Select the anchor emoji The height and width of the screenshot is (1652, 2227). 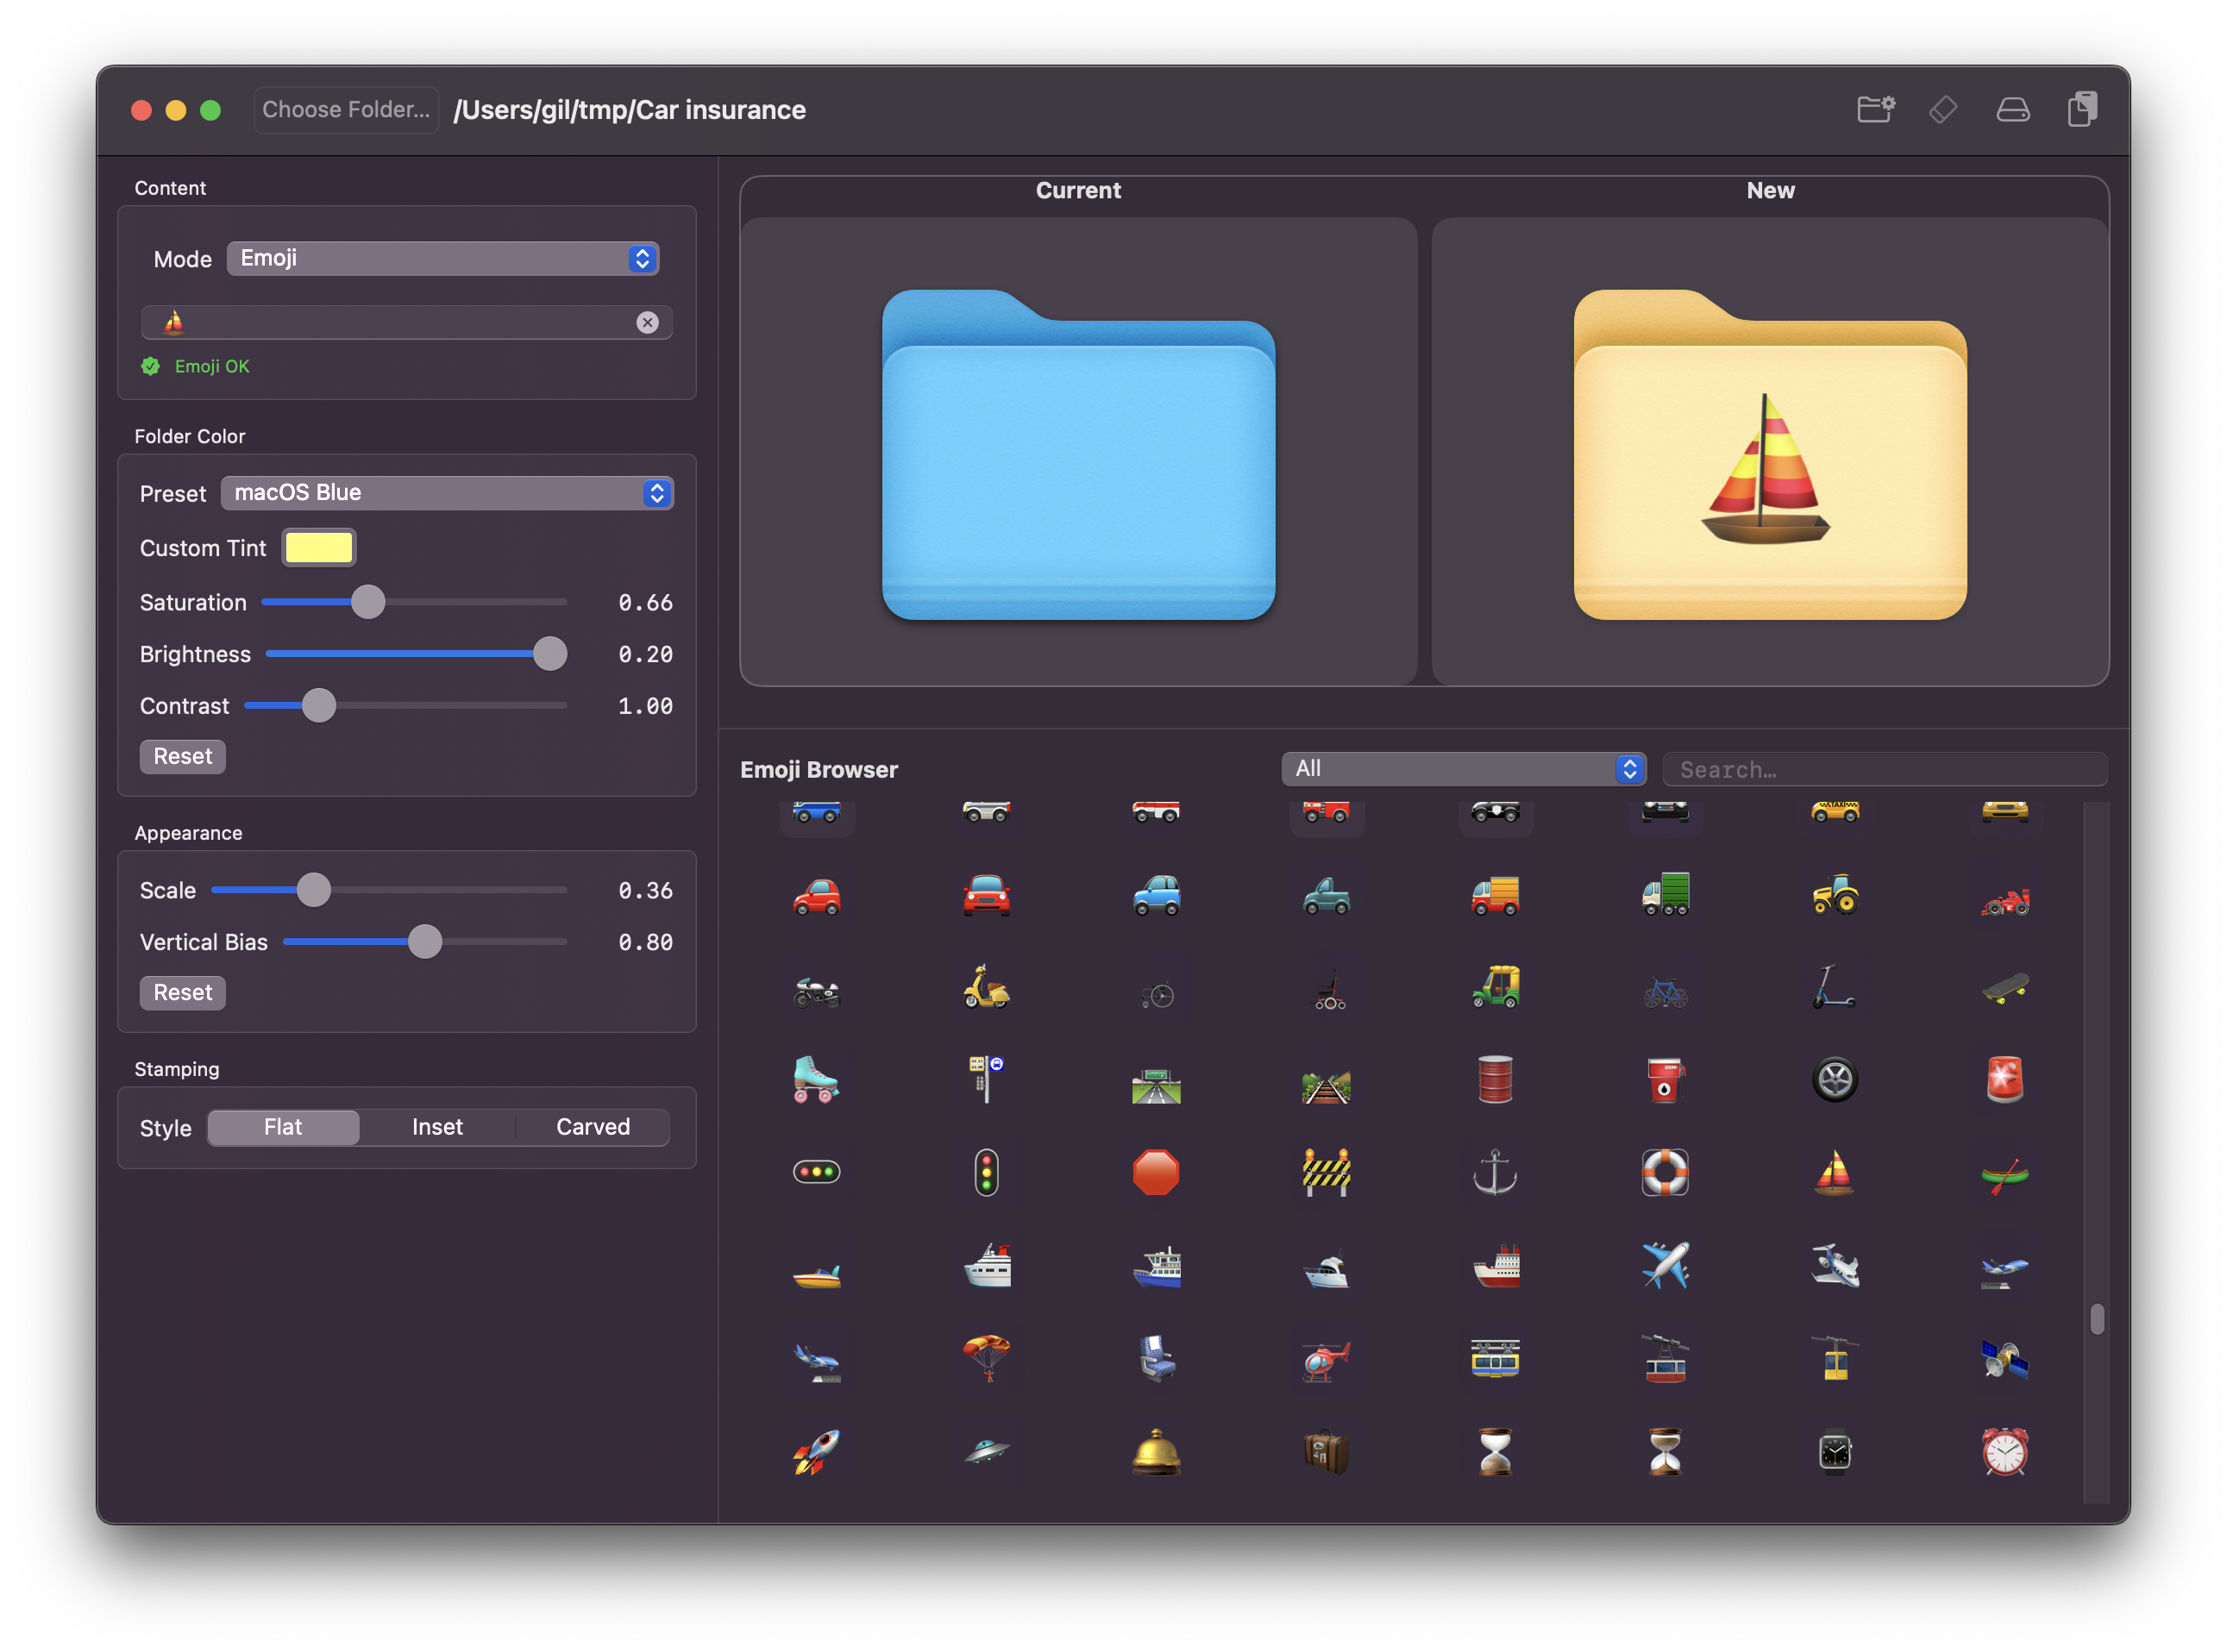click(1496, 1173)
